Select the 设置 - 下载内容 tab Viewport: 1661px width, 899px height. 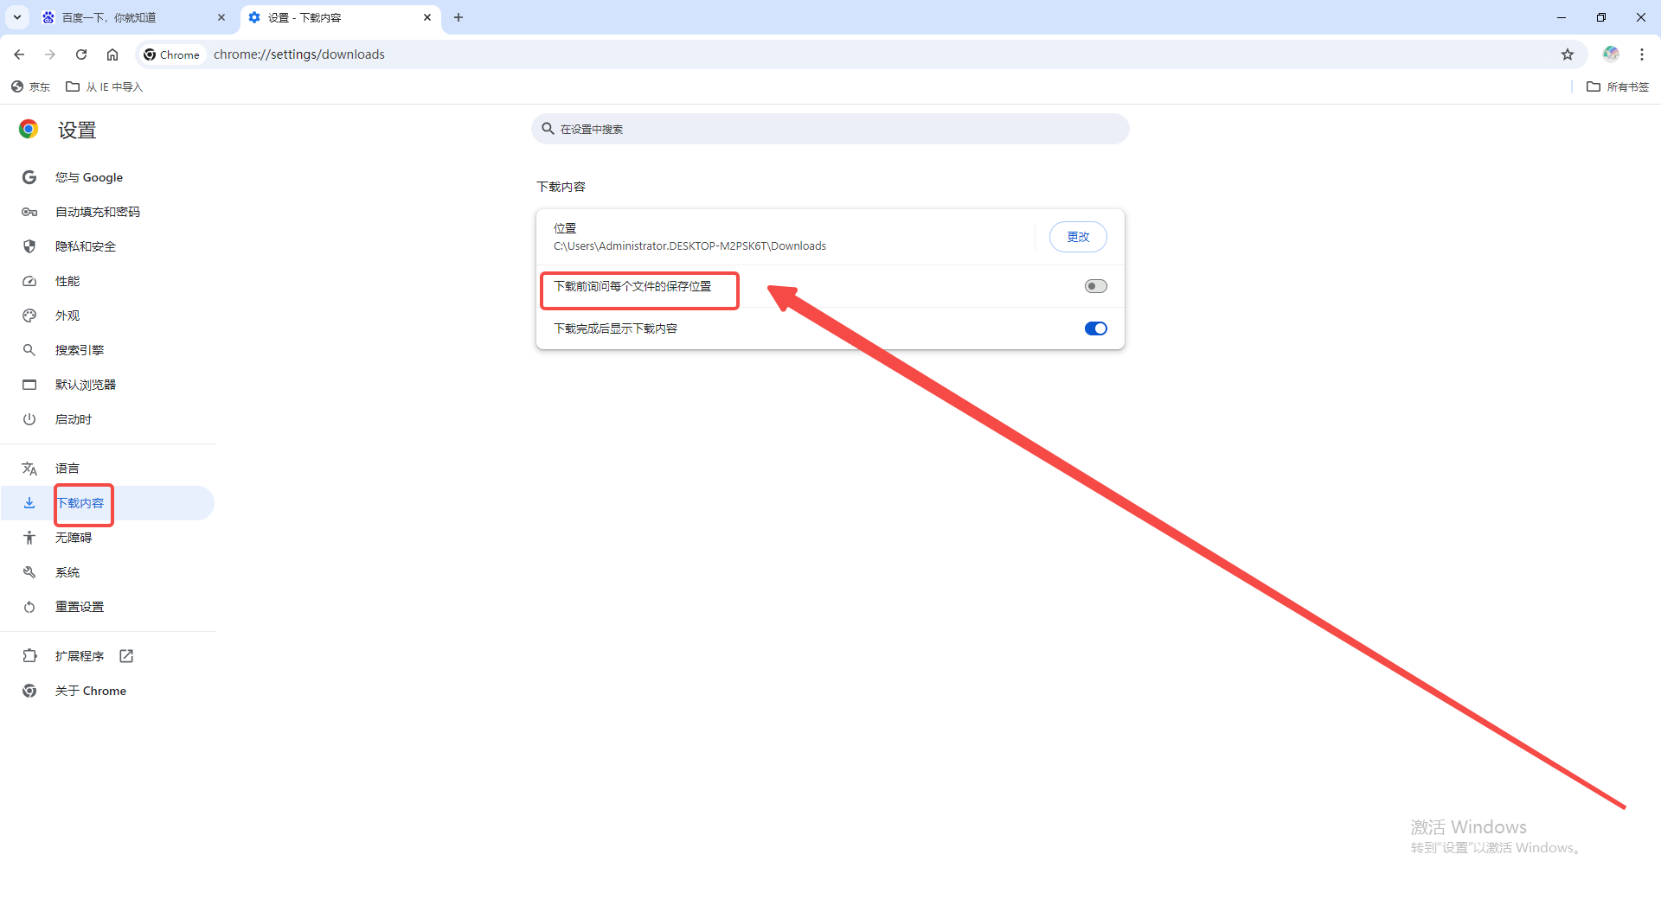339,17
